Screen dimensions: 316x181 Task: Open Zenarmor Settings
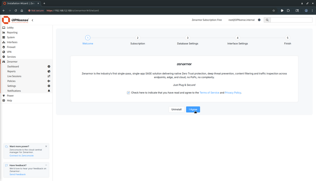tap(11, 86)
